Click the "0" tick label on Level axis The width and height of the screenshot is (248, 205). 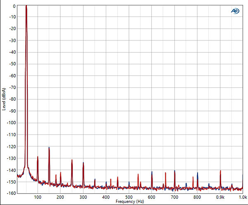coord(14,7)
